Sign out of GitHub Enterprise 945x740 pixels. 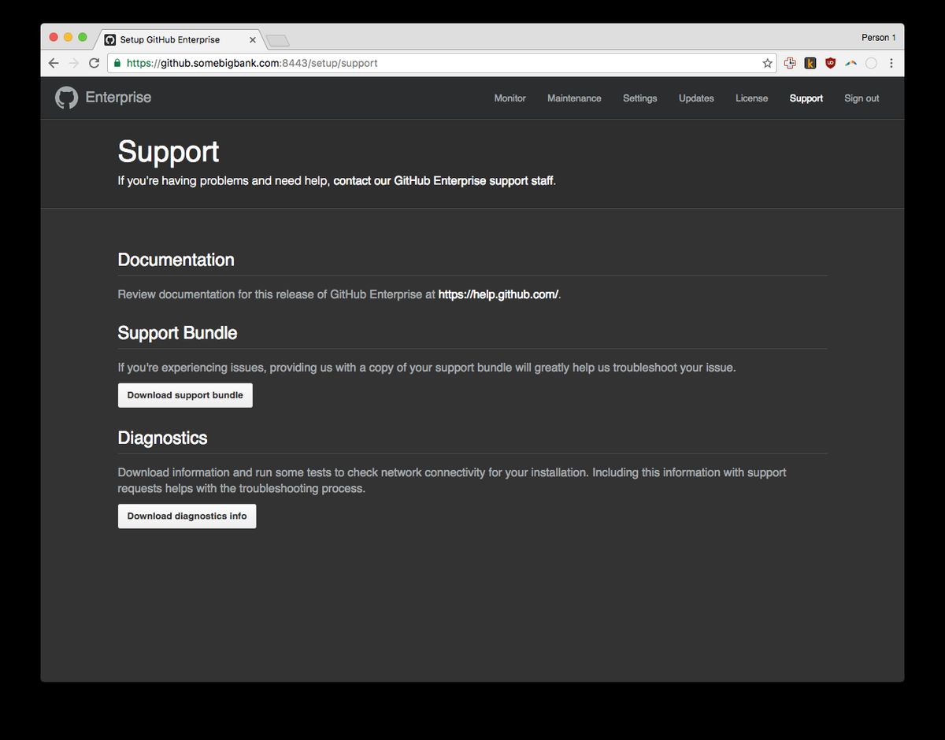(x=861, y=98)
